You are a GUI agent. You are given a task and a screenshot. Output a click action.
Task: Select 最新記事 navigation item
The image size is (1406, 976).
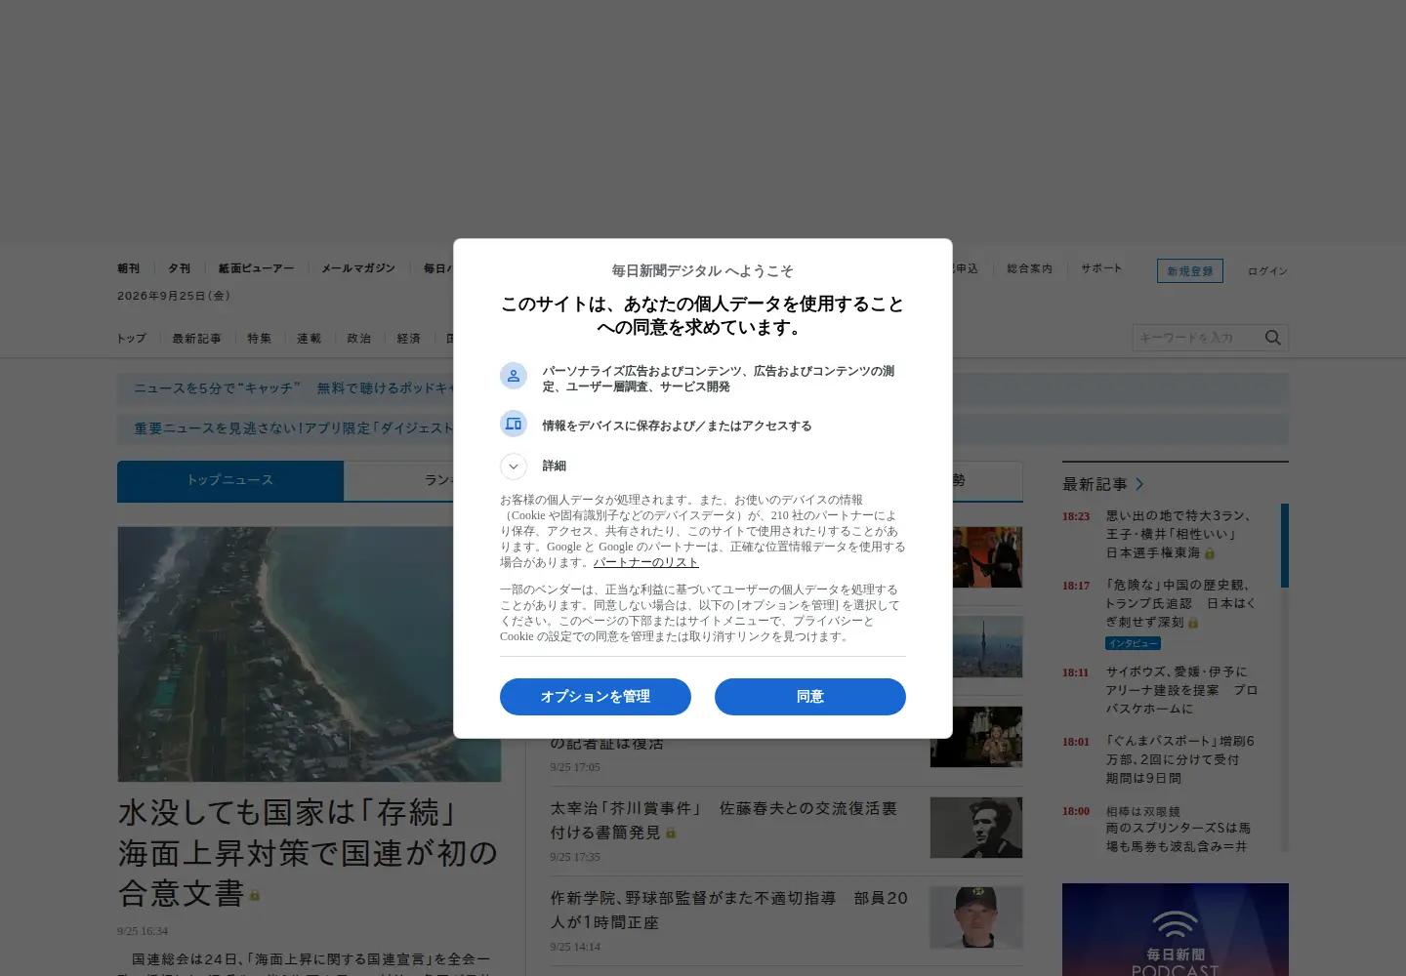(x=197, y=339)
